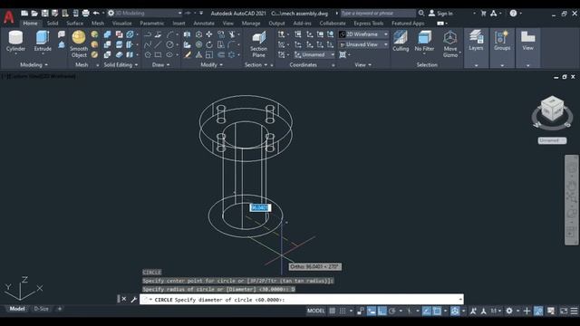Select the Circle draw tool
Image resolution: width=580 pixels, height=326 pixels.
169,44
